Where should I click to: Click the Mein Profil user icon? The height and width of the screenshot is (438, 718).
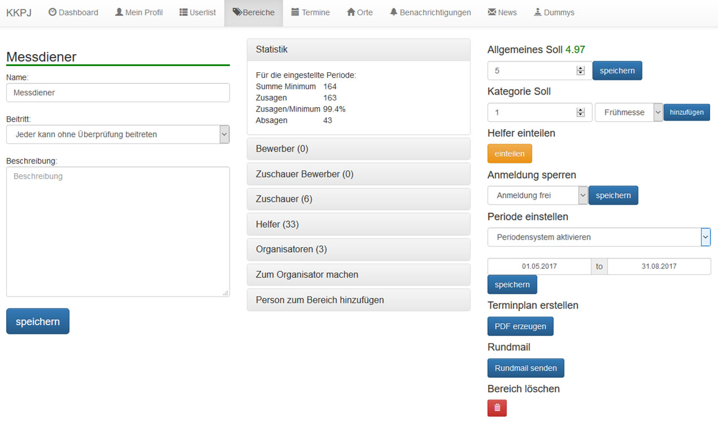click(x=119, y=12)
